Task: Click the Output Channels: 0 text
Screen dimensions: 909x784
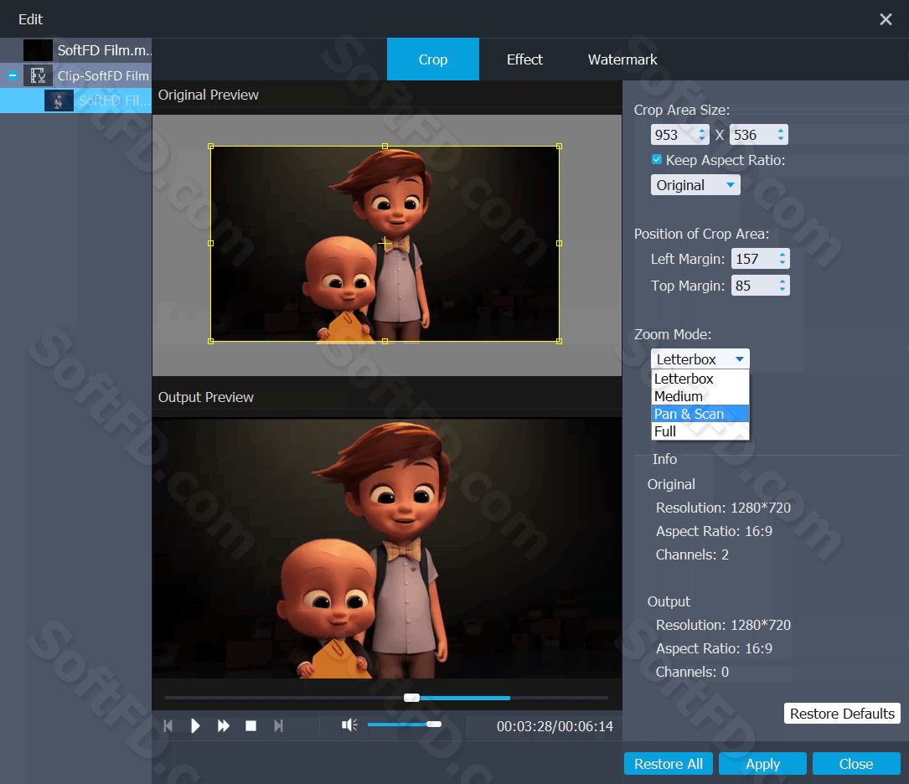Action: coord(692,672)
